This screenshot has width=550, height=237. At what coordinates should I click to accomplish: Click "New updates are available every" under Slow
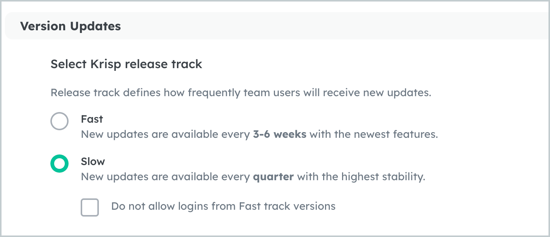tap(165, 177)
